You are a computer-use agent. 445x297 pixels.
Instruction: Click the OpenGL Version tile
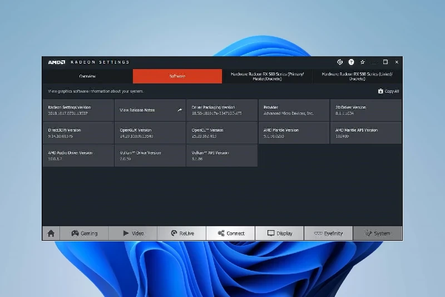coord(150,133)
